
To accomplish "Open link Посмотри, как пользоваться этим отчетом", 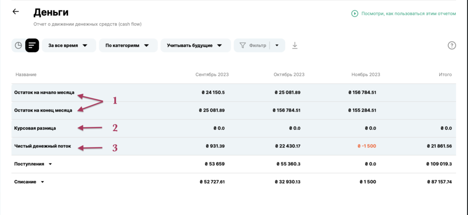I will click(409, 13).
